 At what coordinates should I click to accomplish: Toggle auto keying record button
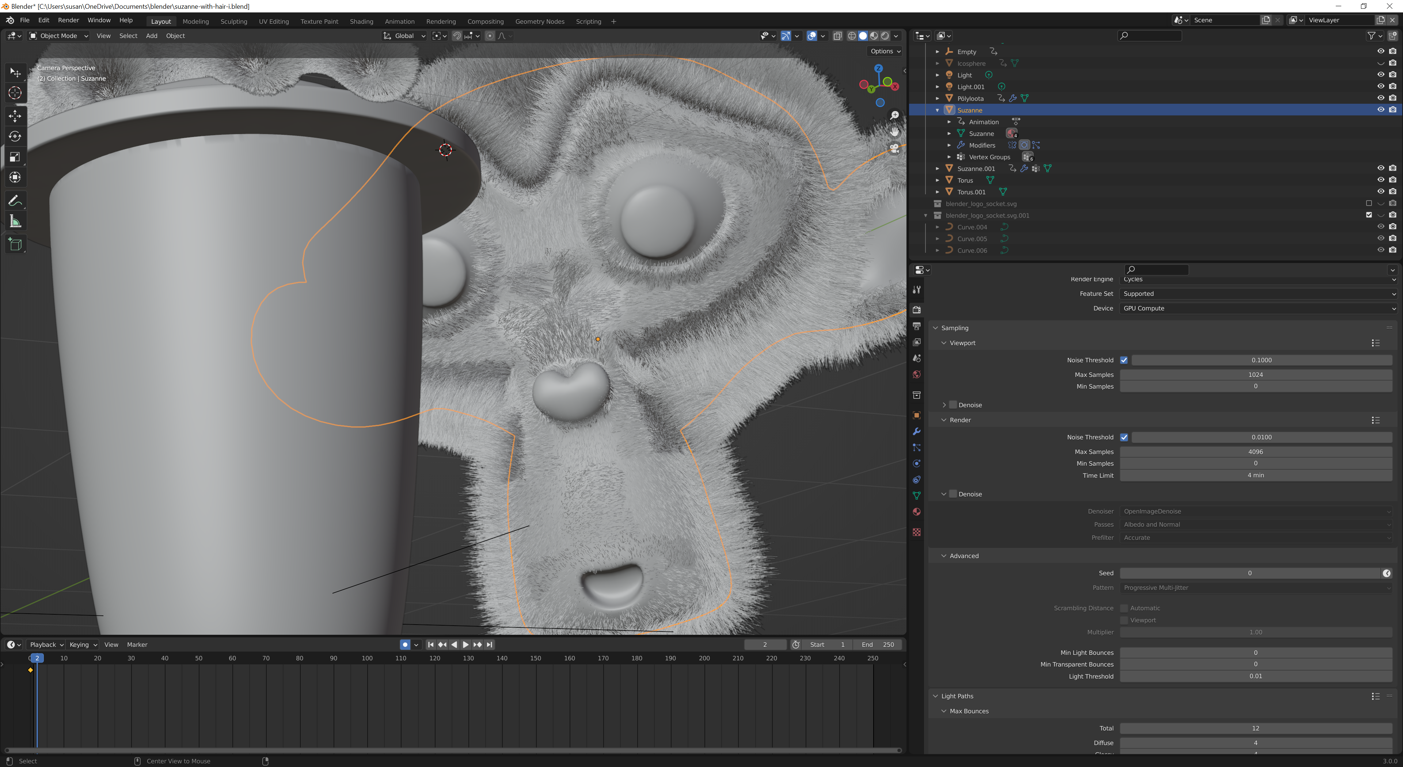(405, 645)
